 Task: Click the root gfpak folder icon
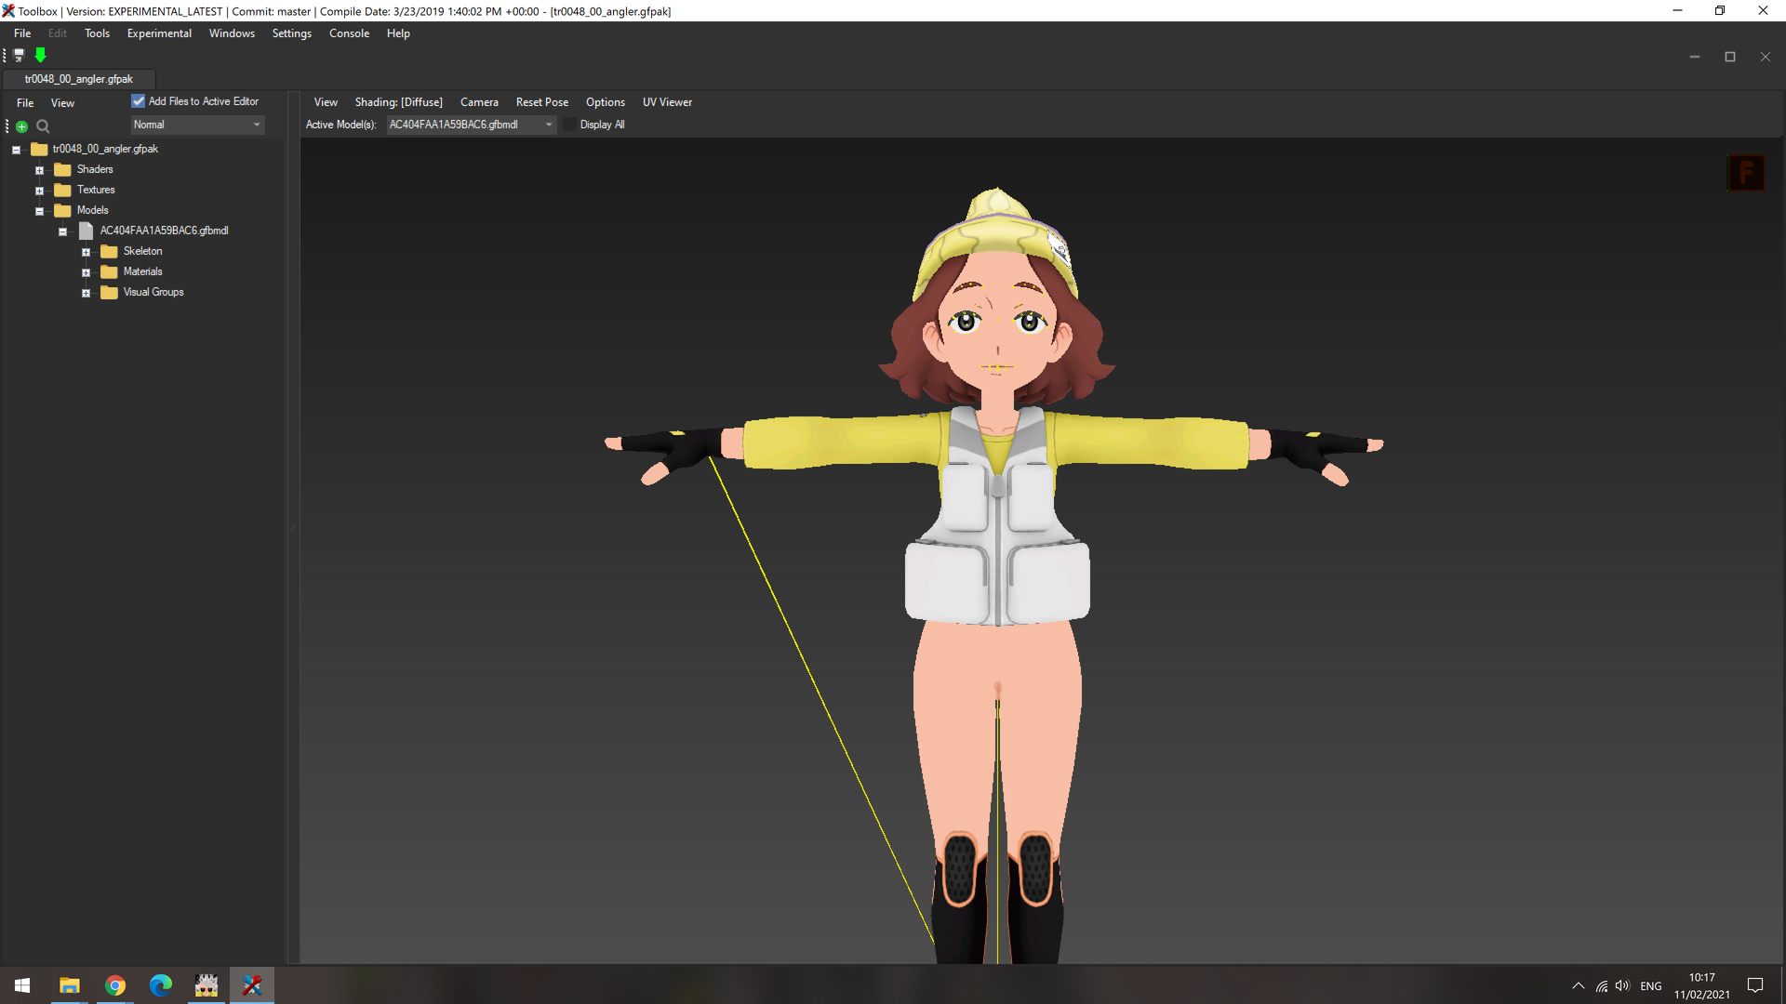click(39, 149)
